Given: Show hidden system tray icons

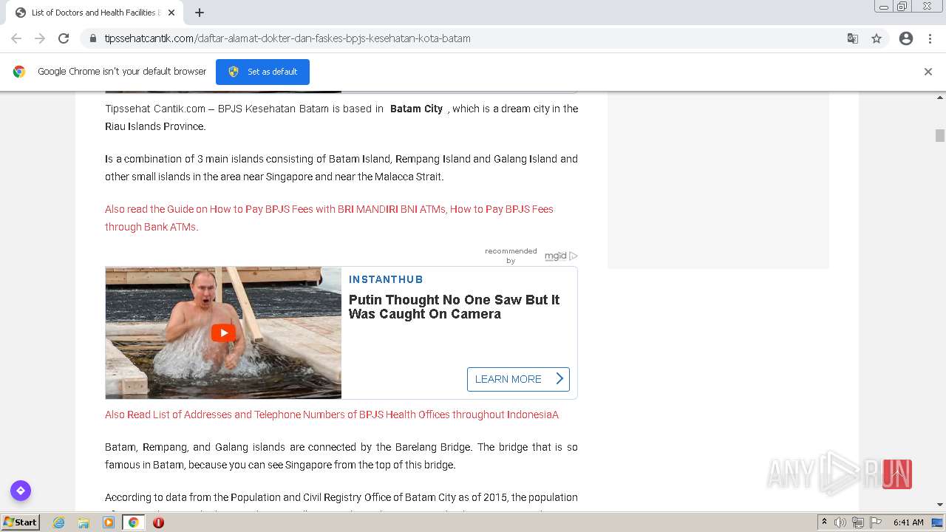Looking at the screenshot, I should (824, 522).
